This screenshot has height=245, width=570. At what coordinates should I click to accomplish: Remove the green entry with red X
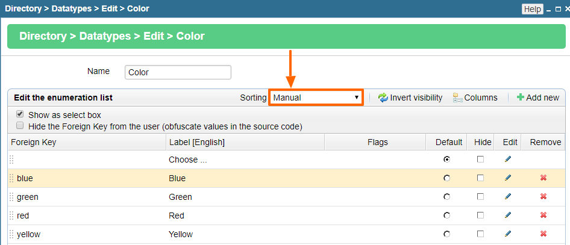pos(543,196)
